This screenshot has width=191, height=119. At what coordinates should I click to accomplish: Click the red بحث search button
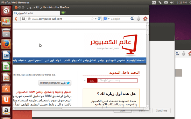[x=92, y=81]
